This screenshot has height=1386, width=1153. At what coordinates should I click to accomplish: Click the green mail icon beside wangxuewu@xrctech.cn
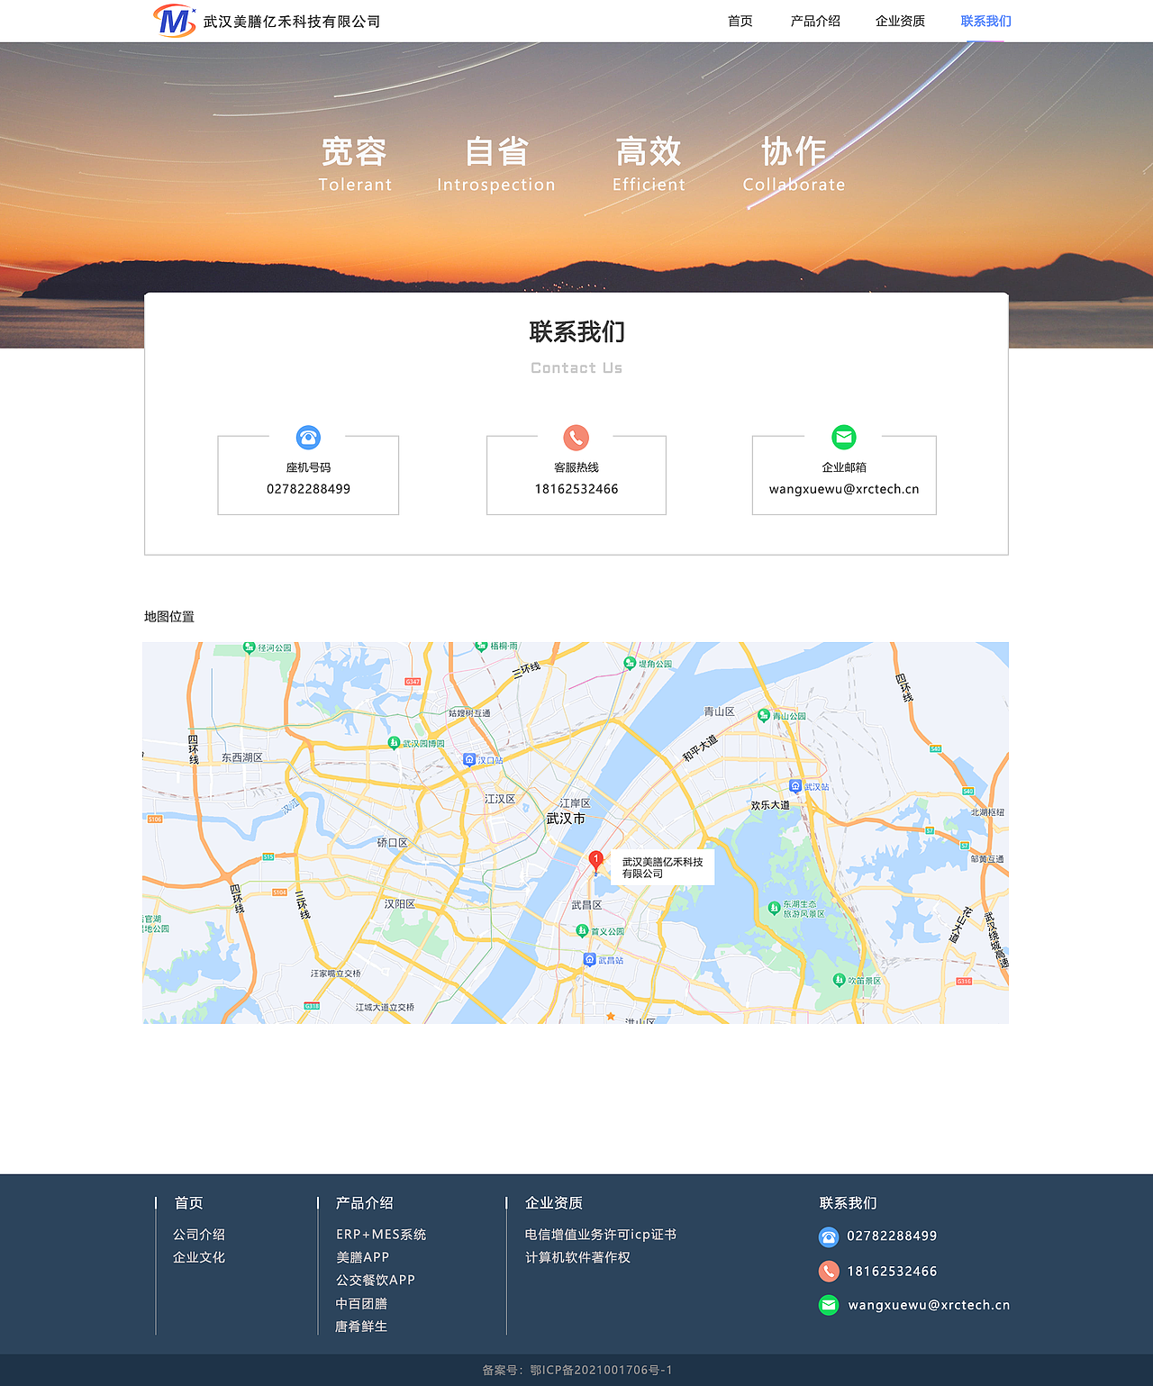[x=828, y=1305]
